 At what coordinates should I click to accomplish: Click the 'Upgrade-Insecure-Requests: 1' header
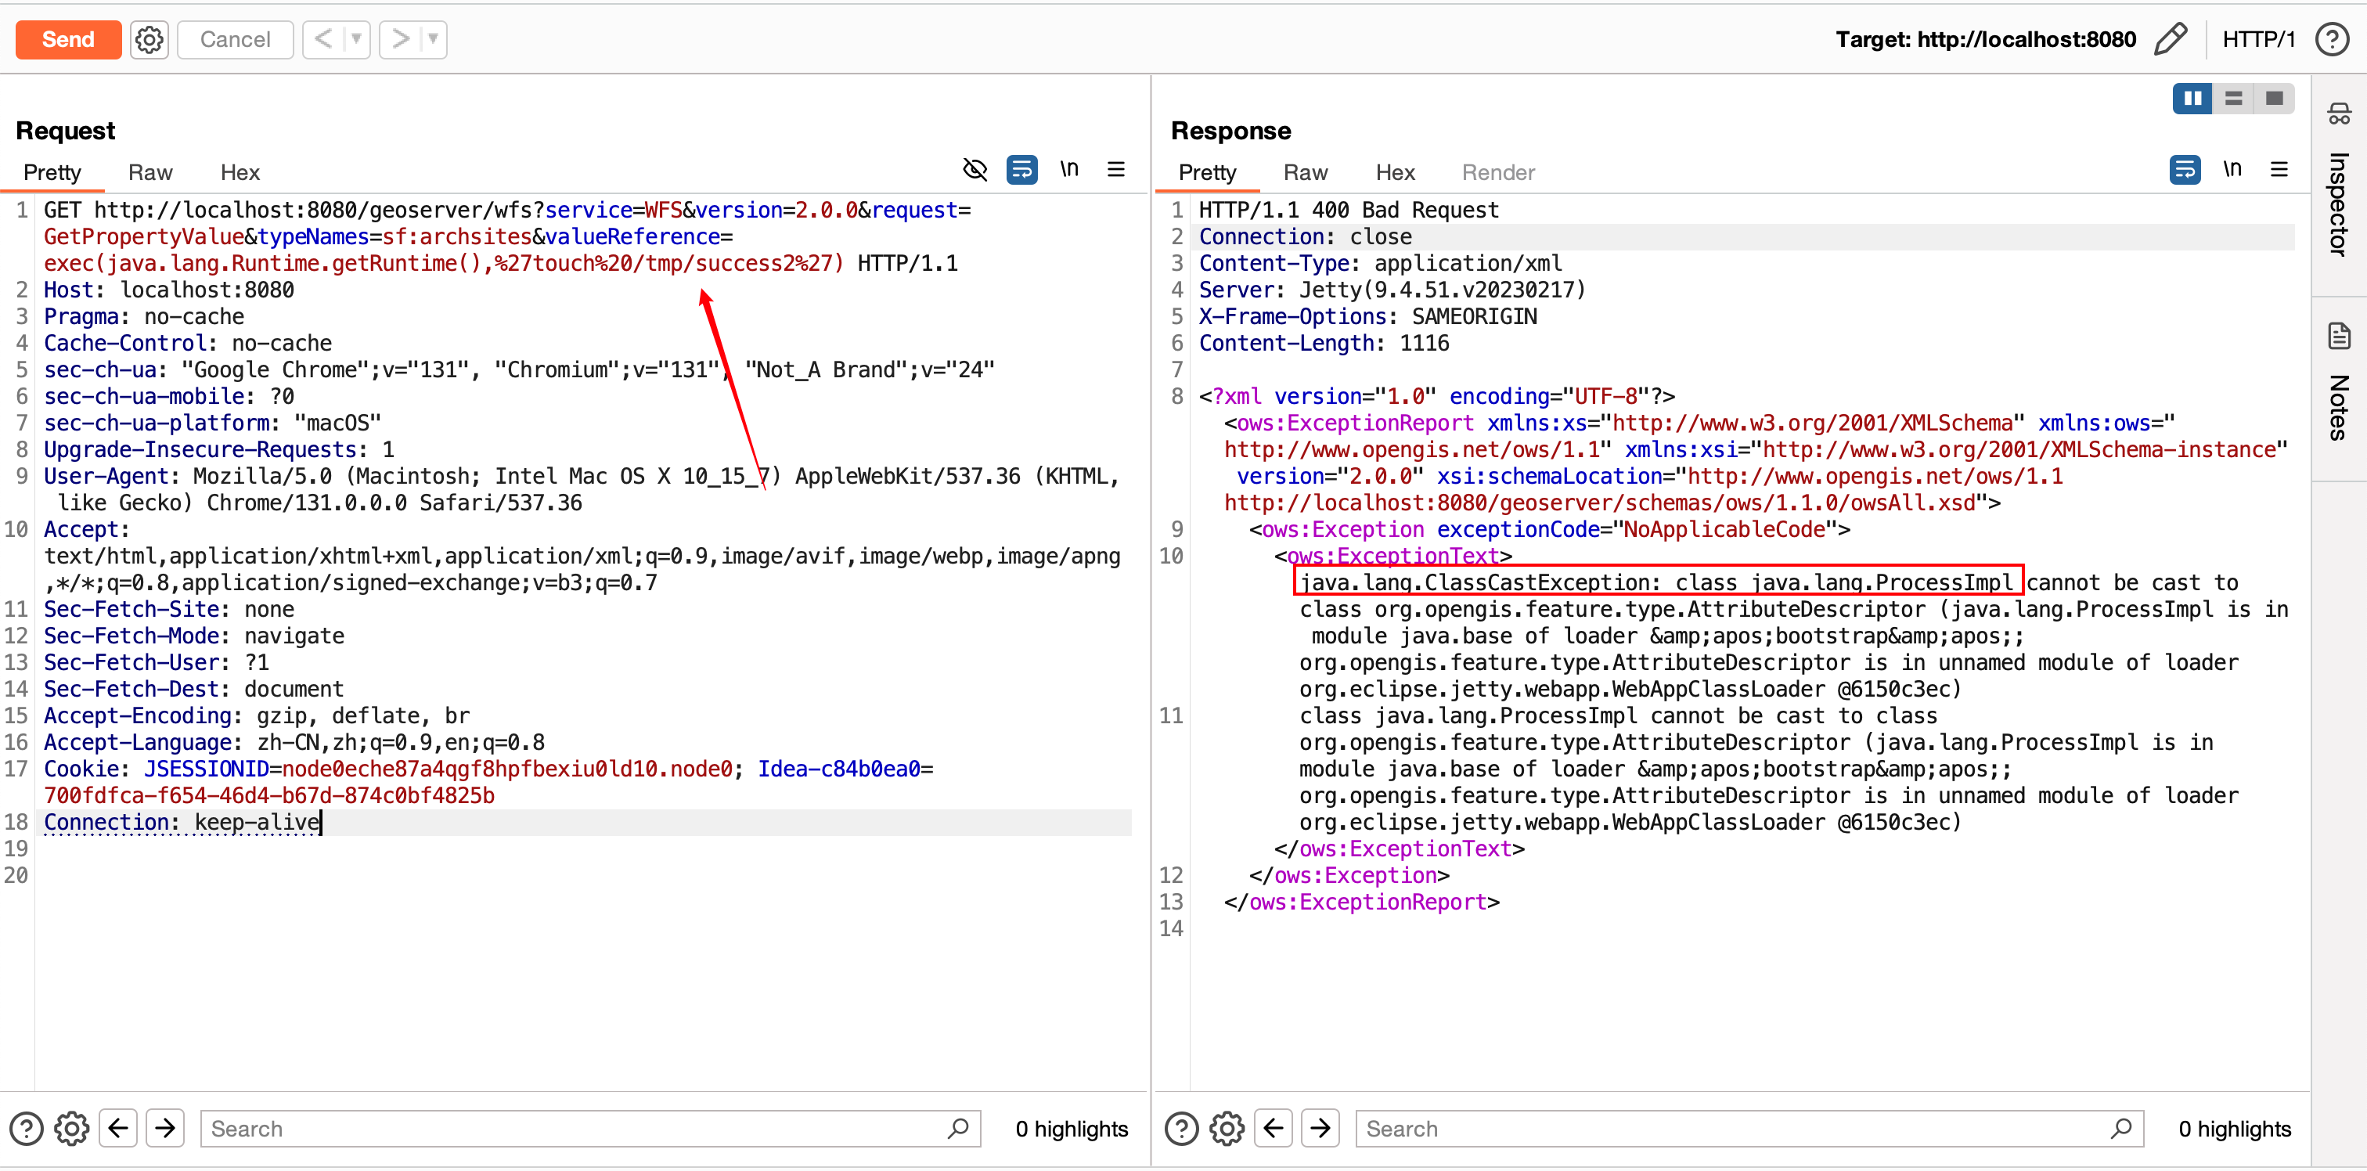tap(218, 449)
